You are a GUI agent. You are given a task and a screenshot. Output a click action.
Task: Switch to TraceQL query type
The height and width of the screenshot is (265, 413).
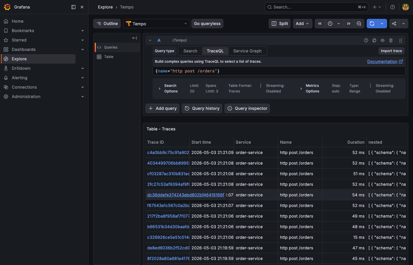(215, 51)
